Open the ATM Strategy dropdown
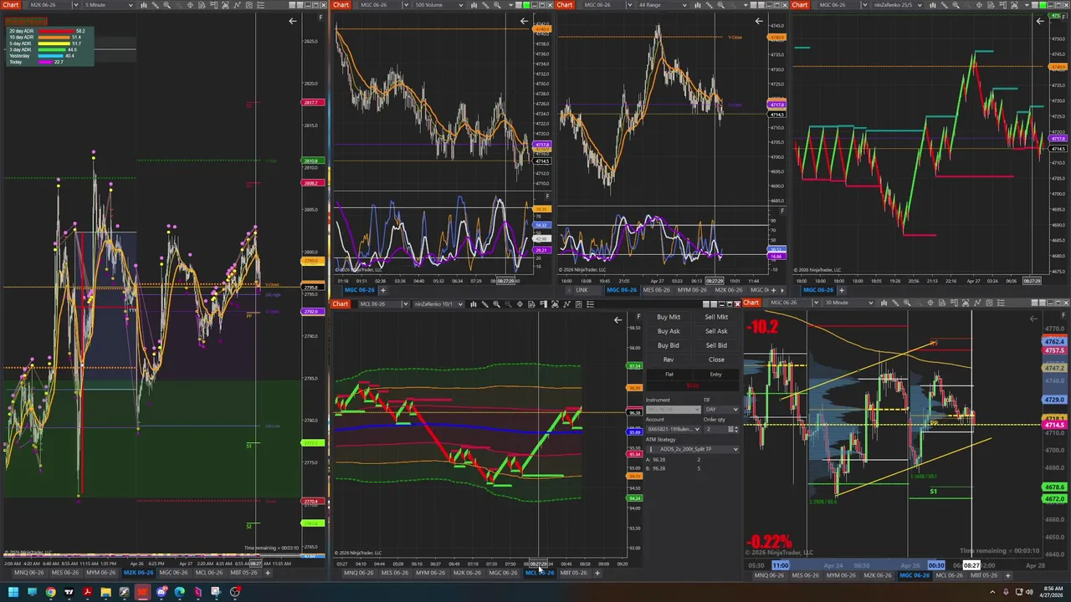 [x=693, y=449]
